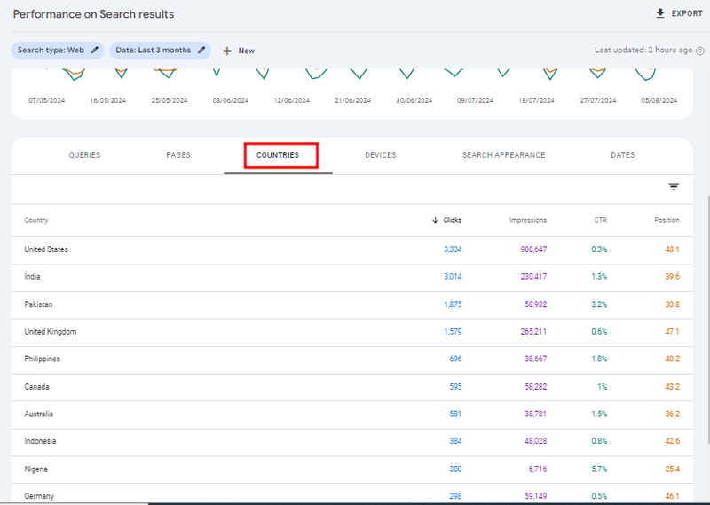Click the 3,334 clicks value
This screenshot has width=710, height=505.
[x=453, y=249]
